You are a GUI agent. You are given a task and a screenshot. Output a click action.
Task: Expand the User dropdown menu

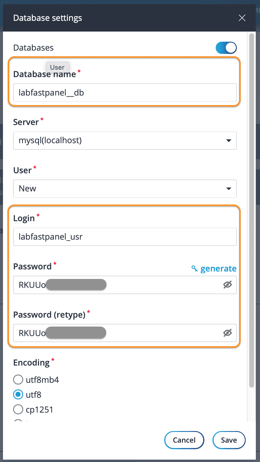point(125,189)
